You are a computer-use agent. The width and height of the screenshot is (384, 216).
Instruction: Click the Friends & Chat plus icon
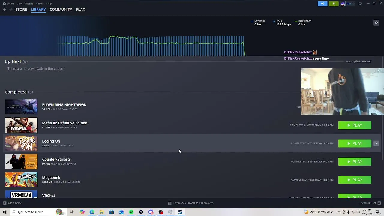coord(379,203)
